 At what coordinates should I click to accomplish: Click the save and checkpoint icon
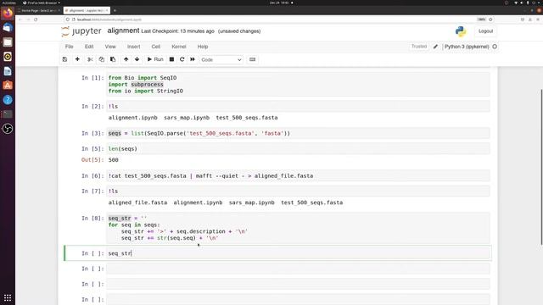[x=64, y=59]
